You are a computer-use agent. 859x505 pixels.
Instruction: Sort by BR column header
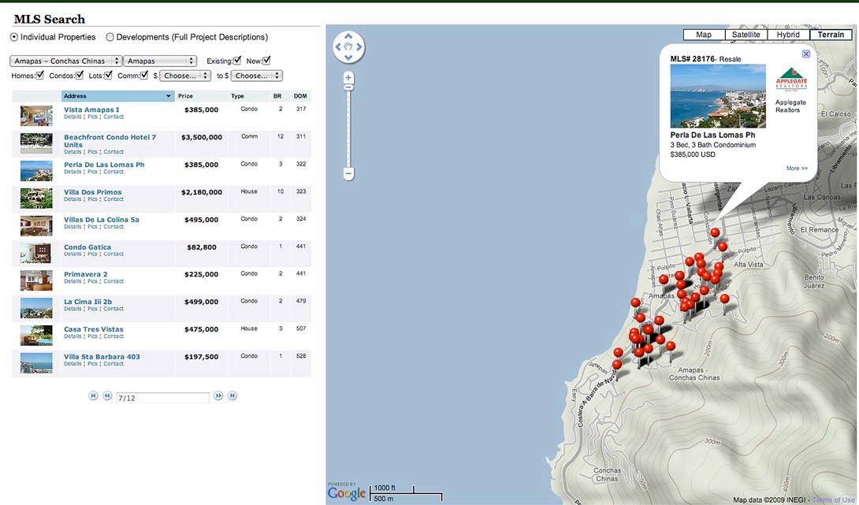pyautogui.click(x=277, y=96)
